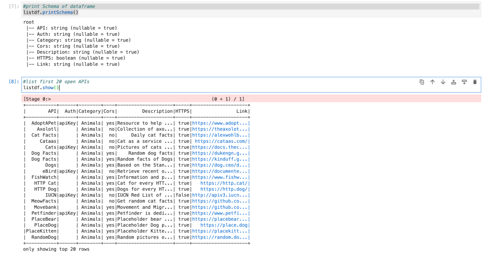Click the duplicate cell icon
The height and width of the screenshot is (256, 483).
click(x=422, y=82)
